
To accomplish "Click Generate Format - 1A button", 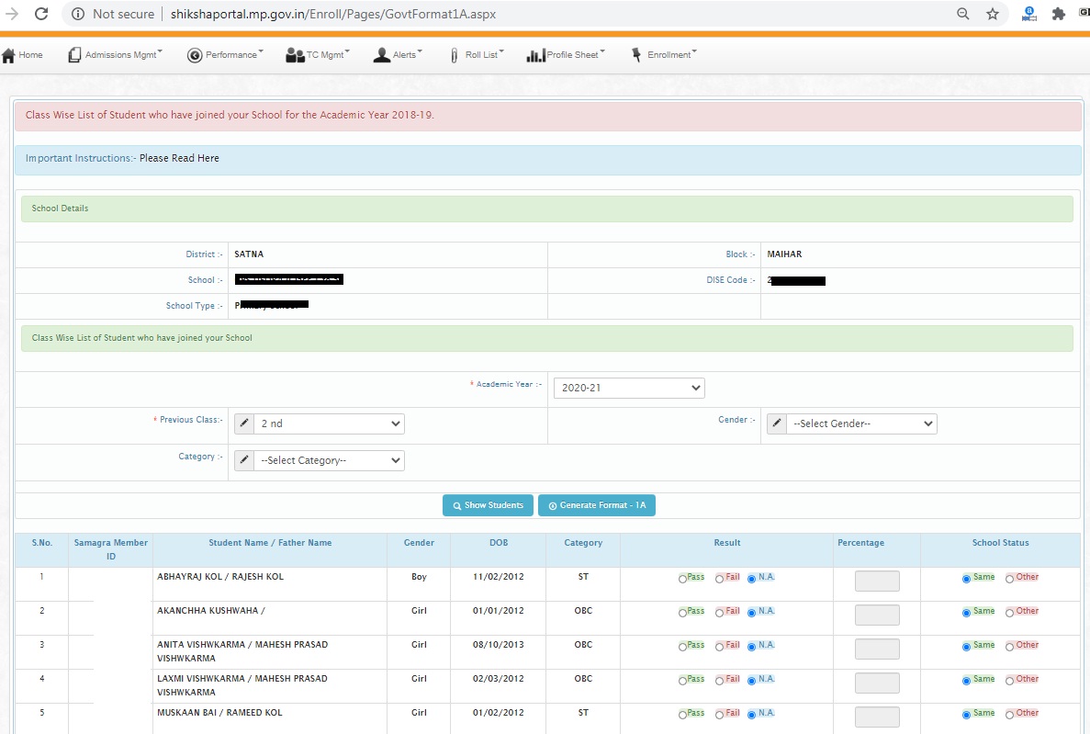I will point(597,505).
